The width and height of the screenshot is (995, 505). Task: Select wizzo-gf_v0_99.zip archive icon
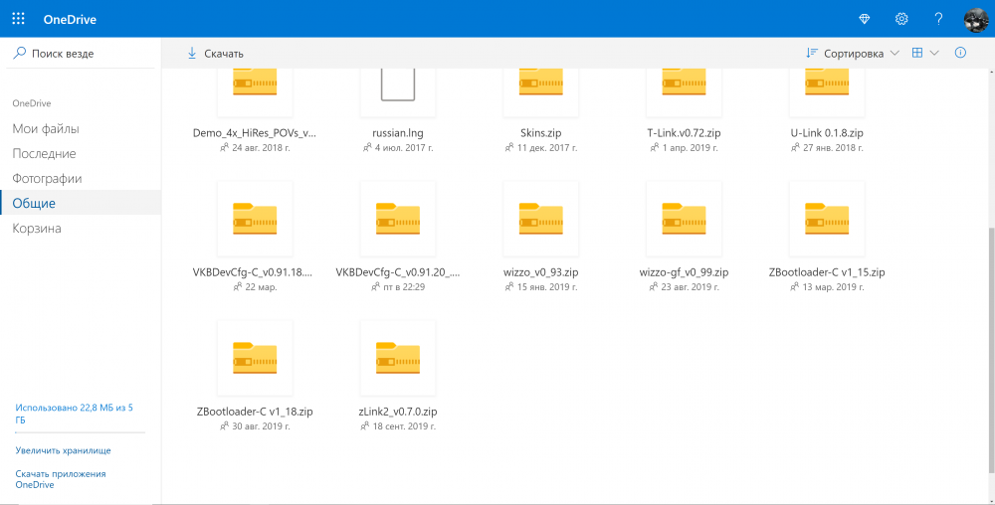(685, 219)
